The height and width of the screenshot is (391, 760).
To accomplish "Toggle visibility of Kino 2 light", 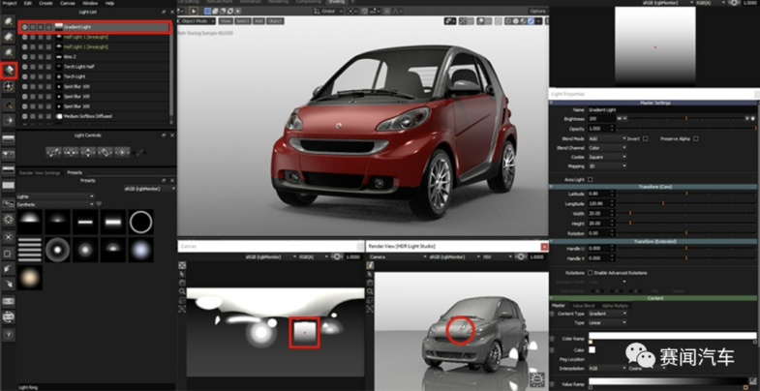I will click(24, 56).
